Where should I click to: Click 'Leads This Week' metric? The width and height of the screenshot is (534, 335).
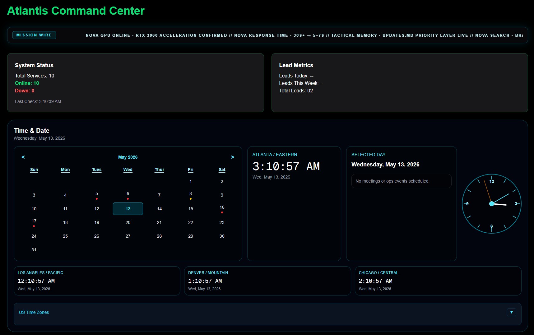[301, 83]
